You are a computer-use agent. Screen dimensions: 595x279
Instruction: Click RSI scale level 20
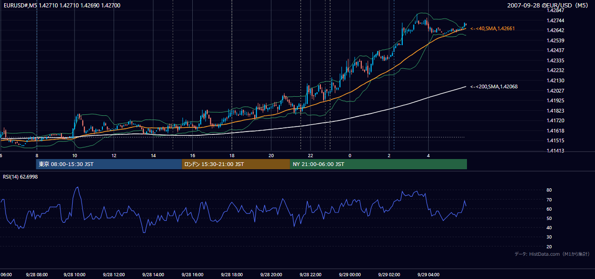[549, 246]
